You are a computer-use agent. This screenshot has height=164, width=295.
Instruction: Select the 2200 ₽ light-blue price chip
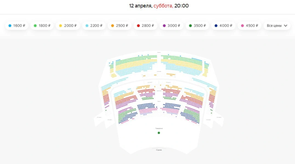click(94, 26)
